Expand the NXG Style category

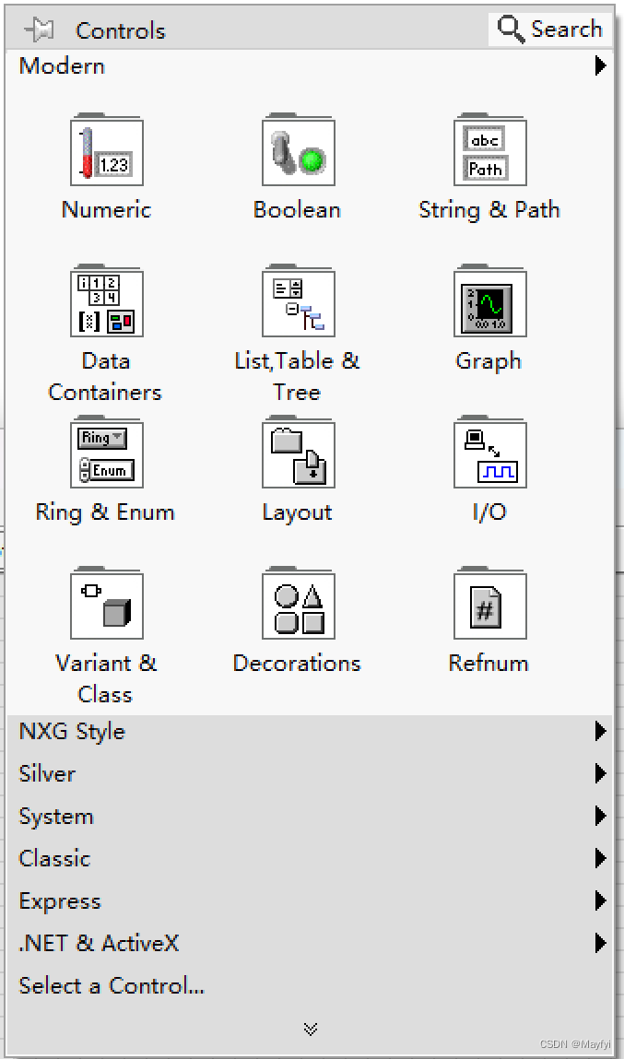(310, 732)
